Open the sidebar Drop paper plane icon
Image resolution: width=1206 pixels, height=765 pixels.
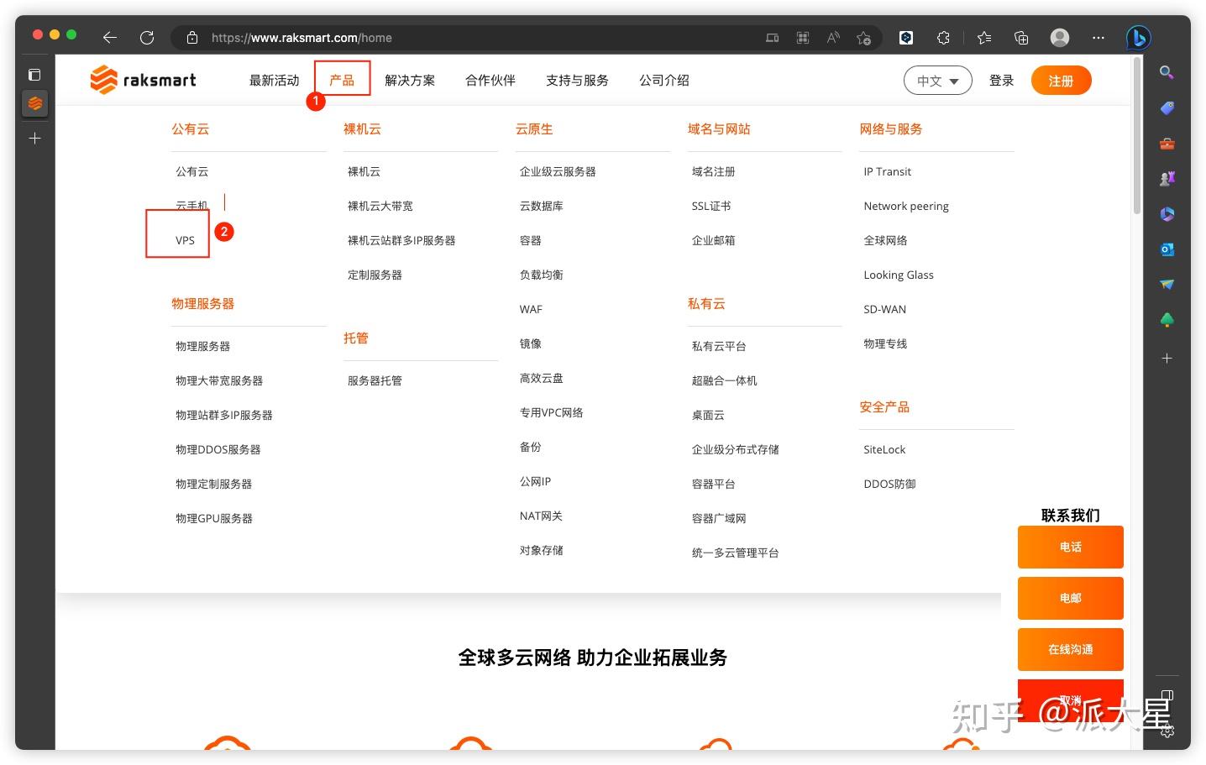[1167, 285]
